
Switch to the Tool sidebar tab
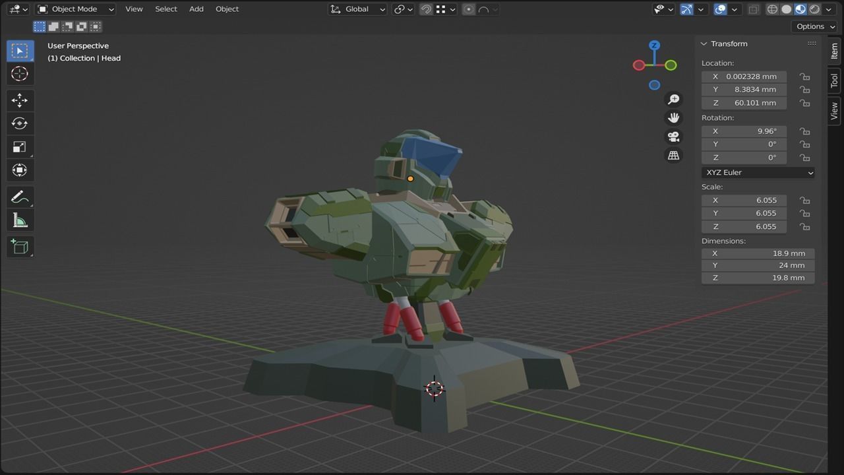(833, 80)
